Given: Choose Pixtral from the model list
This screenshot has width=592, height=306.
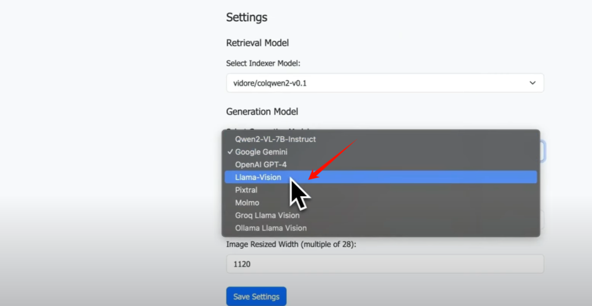Looking at the screenshot, I should pos(246,190).
